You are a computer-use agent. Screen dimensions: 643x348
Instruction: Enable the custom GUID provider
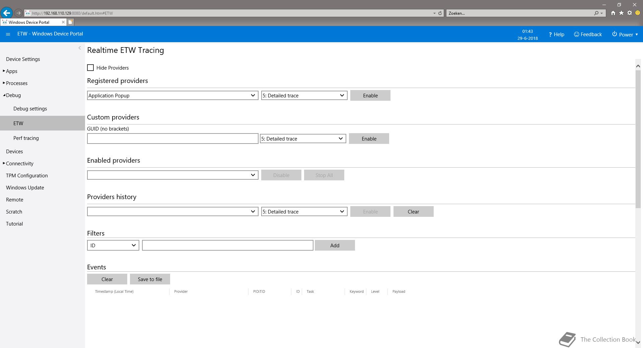pos(369,139)
